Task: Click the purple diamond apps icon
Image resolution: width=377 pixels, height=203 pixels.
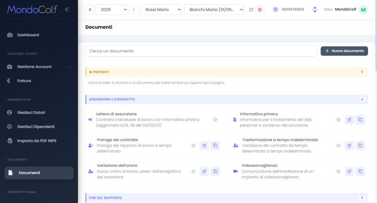Action: [315, 9]
